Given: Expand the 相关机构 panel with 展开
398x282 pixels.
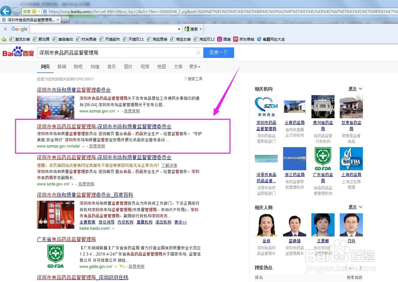Looking at the screenshot, I should pos(355,89).
